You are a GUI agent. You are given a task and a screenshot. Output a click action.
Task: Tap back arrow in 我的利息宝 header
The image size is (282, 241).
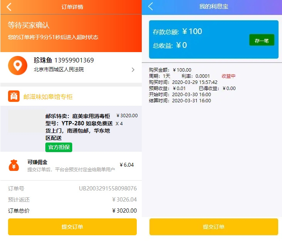tap(151, 7)
